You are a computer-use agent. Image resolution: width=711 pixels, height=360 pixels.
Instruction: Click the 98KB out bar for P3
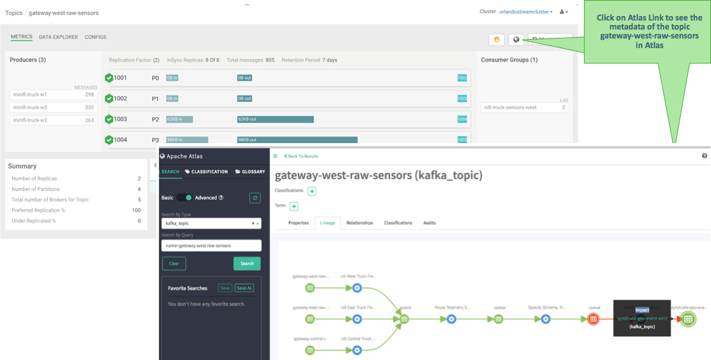point(297,140)
